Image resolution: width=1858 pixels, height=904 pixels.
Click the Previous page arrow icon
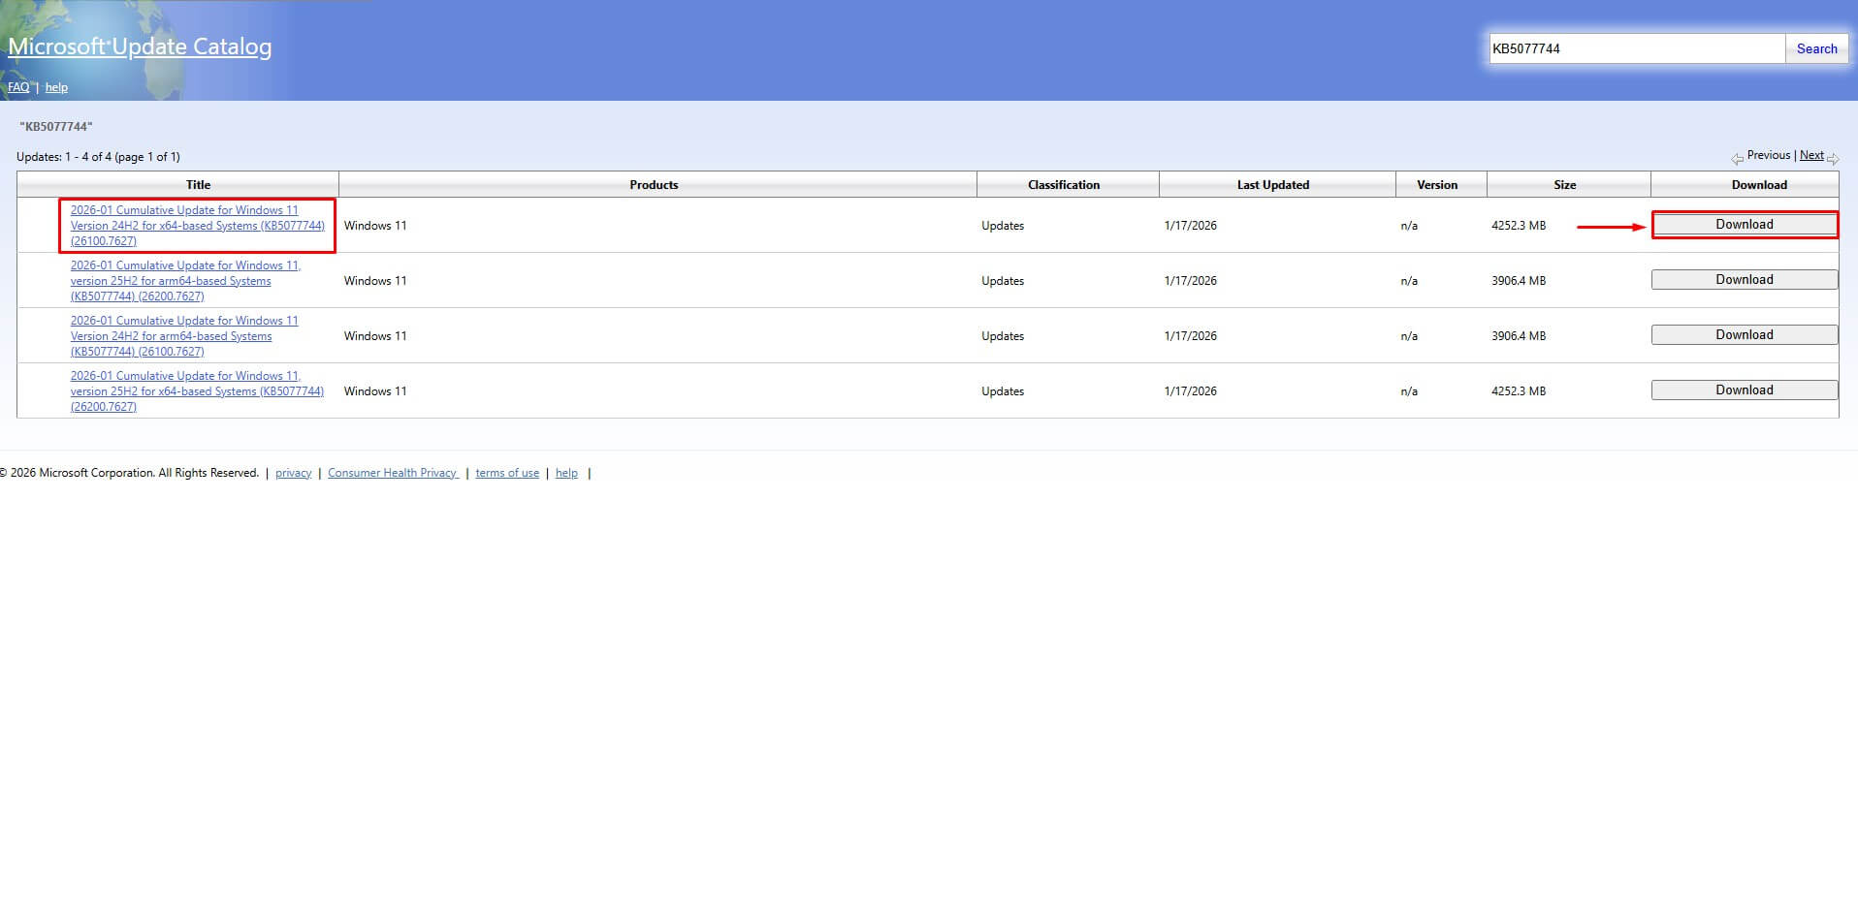(x=1737, y=158)
